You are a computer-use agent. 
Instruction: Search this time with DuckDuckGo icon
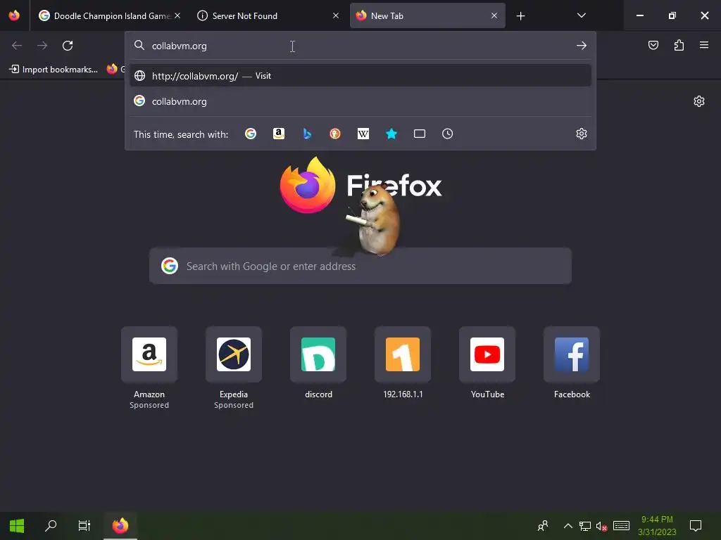tap(335, 134)
